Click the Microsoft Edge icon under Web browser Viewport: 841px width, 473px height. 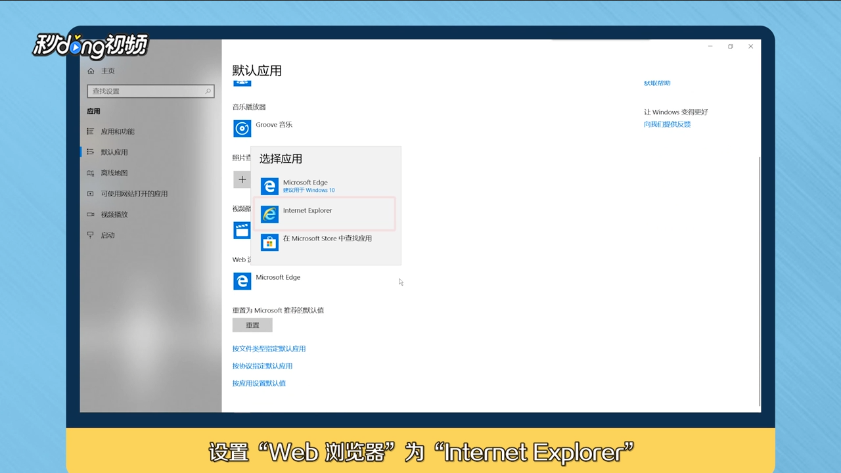pyautogui.click(x=242, y=281)
